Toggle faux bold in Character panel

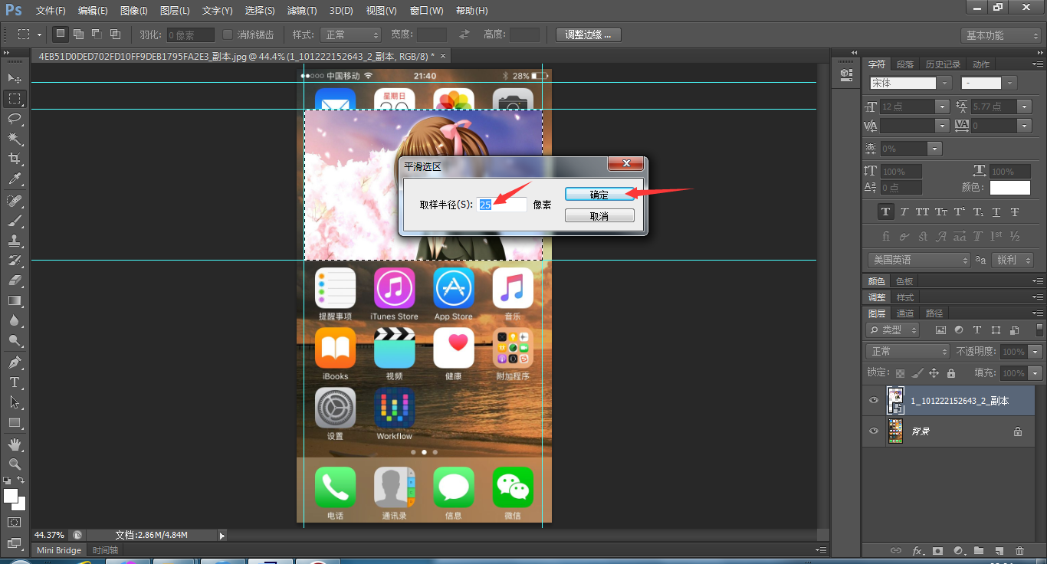click(885, 211)
